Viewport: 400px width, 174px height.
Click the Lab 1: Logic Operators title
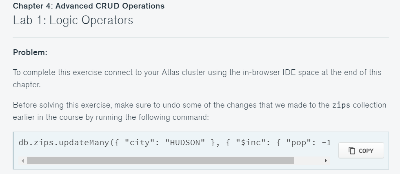(73, 20)
